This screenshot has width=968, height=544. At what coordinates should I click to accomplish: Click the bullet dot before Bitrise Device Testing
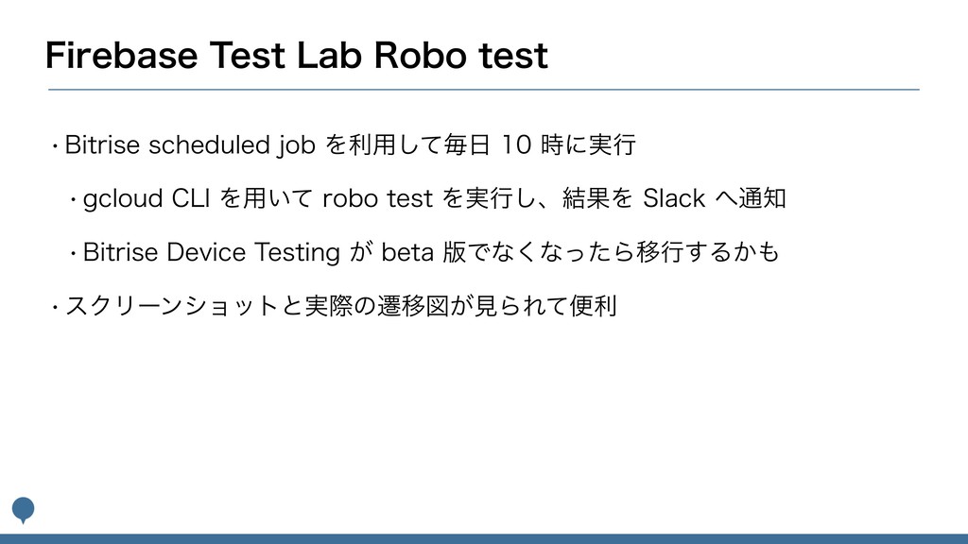coord(73,253)
